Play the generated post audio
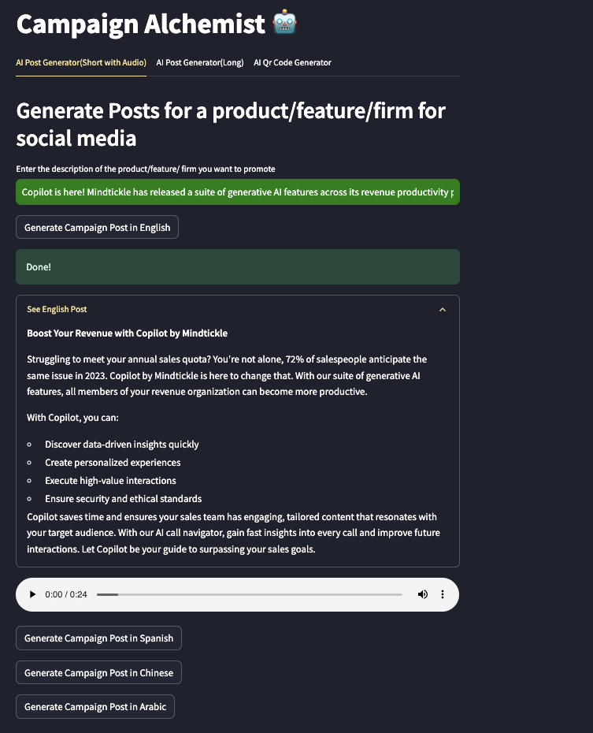The width and height of the screenshot is (593, 733). pyautogui.click(x=32, y=594)
